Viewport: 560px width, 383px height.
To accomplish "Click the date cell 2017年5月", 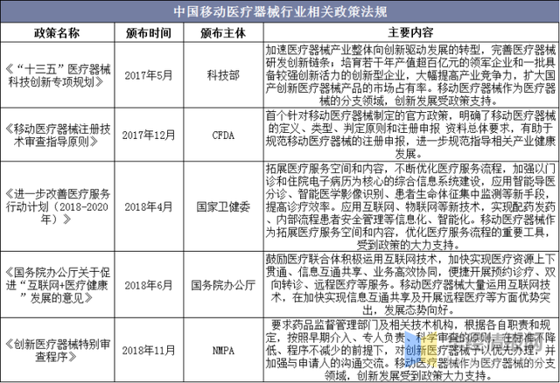I will click(x=149, y=75).
